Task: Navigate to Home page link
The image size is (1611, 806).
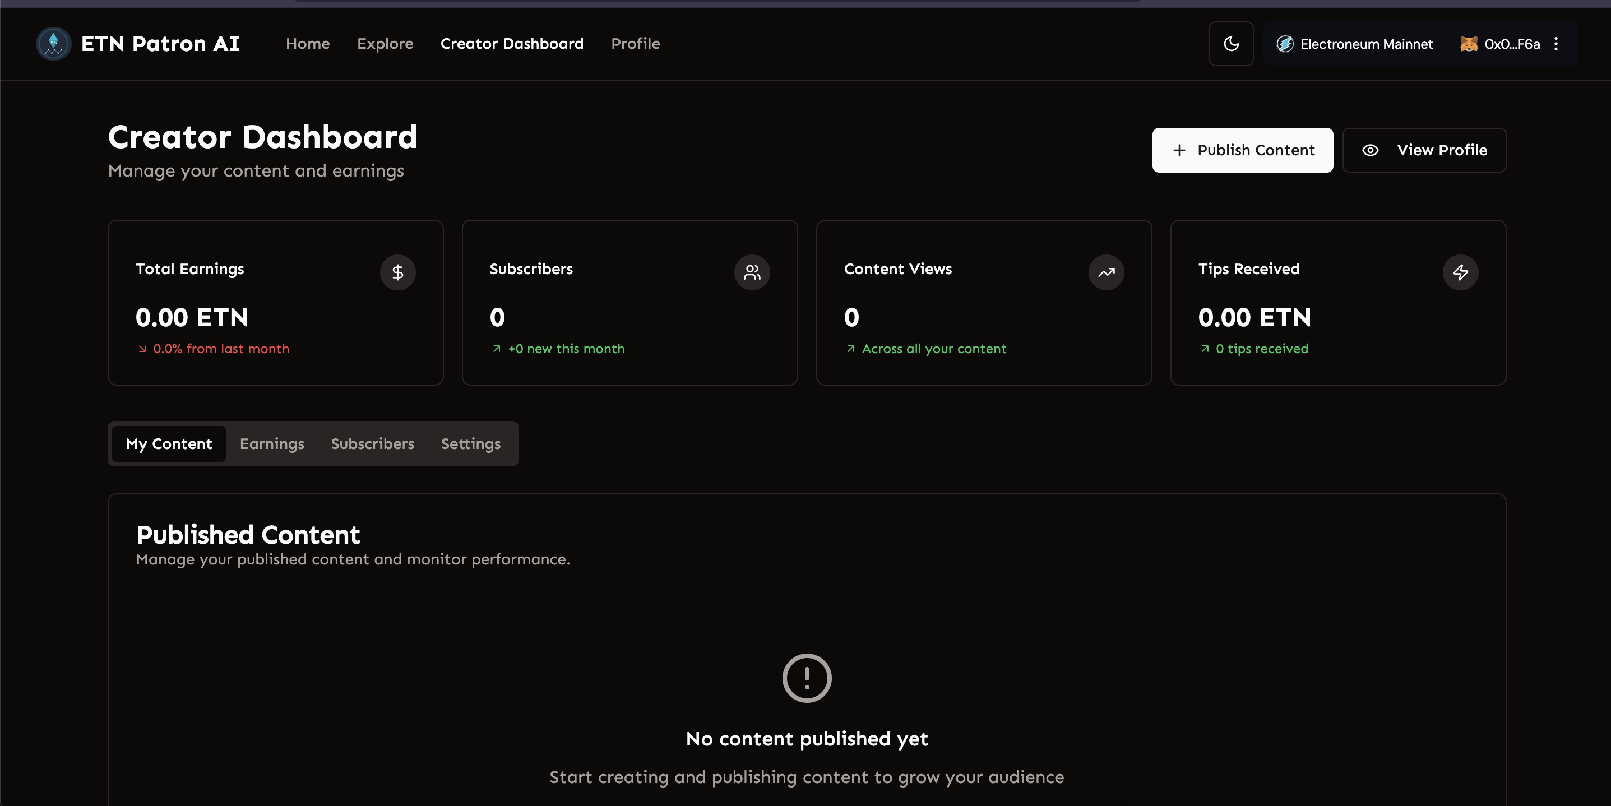Action: click(308, 44)
